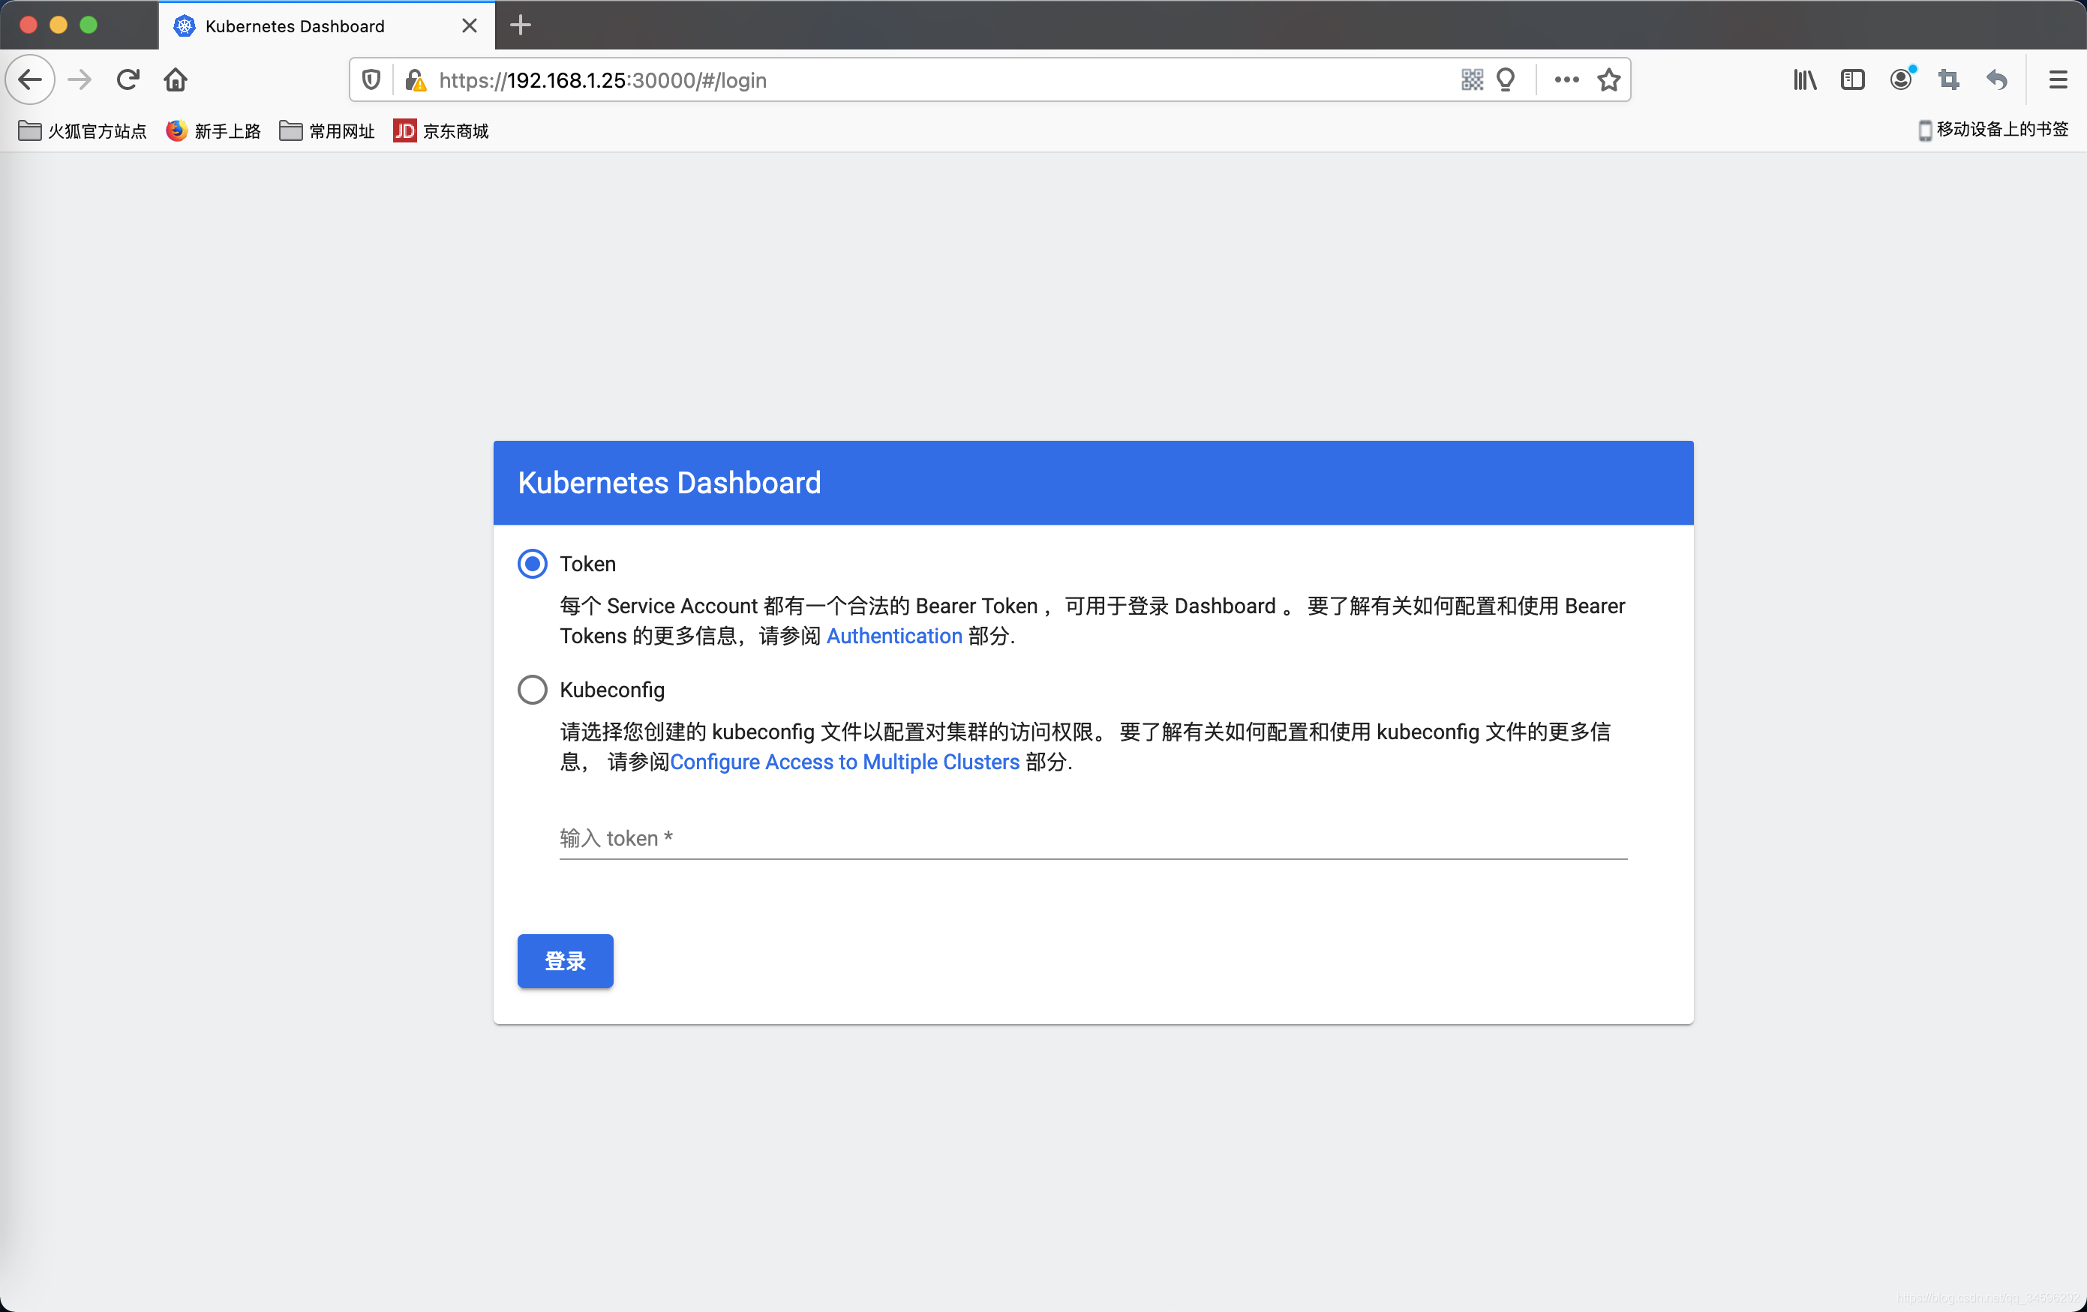Open the Library toolbar icon
This screenshot has height=1312, width=2087.
(1804, 79)
